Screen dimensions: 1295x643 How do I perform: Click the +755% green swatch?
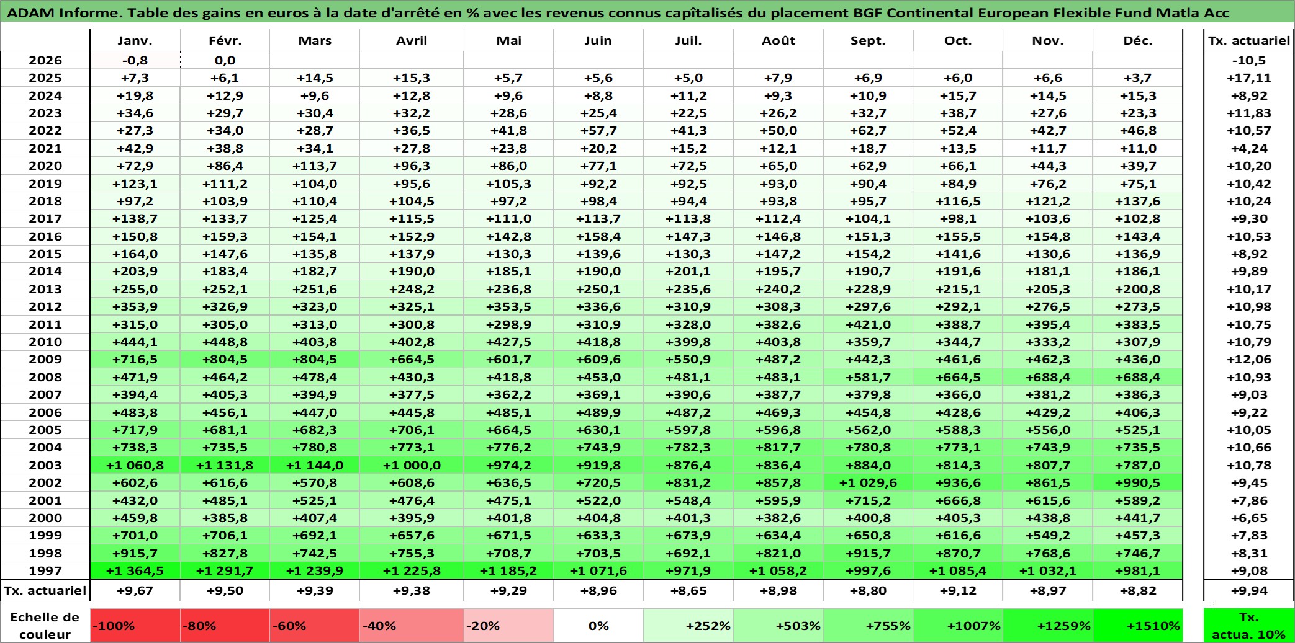coord(868,626)
